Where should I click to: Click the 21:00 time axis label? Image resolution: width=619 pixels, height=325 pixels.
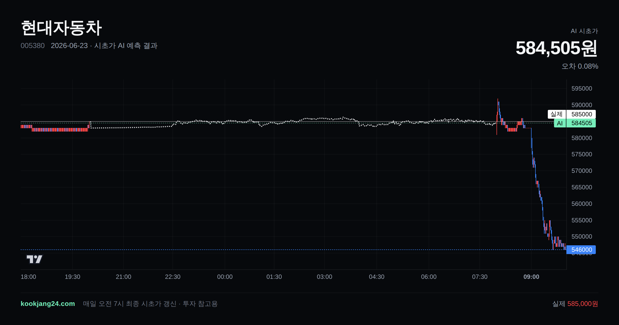point(124,277)
